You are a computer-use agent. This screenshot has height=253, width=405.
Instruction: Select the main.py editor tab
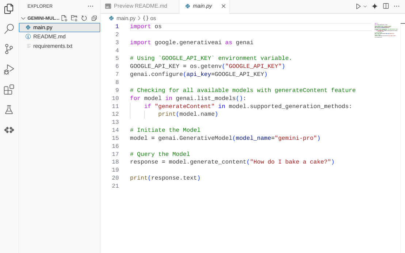tap(202, 6)
